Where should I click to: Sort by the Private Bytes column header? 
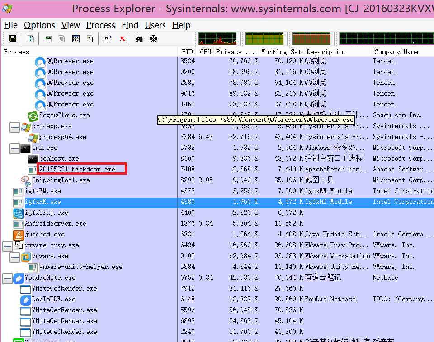pyautogui.click(x=236, y=52)
